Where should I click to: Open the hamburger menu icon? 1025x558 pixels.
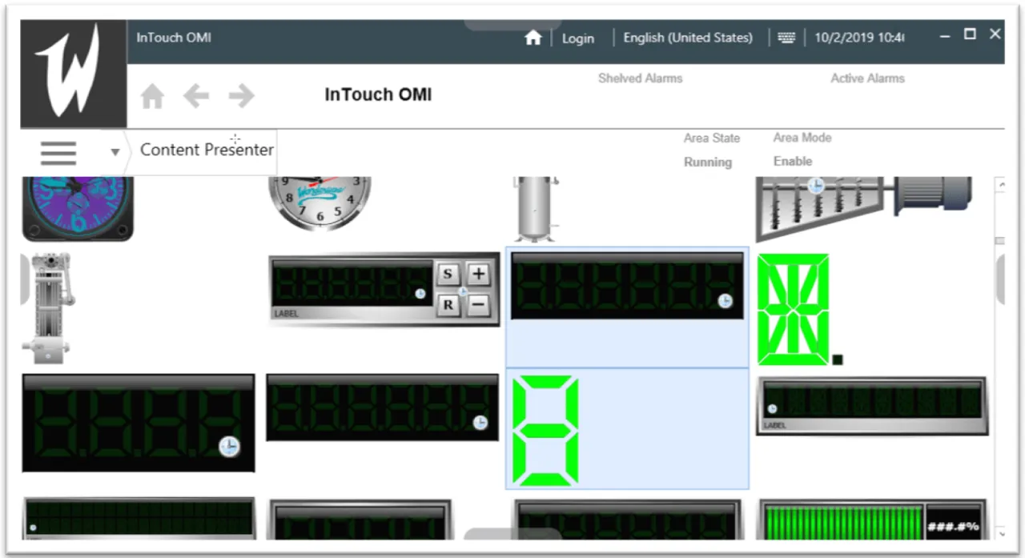(58, 152)
